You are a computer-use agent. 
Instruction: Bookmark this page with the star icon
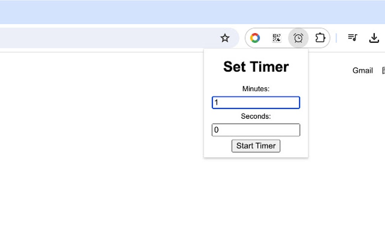click(225, 38)
